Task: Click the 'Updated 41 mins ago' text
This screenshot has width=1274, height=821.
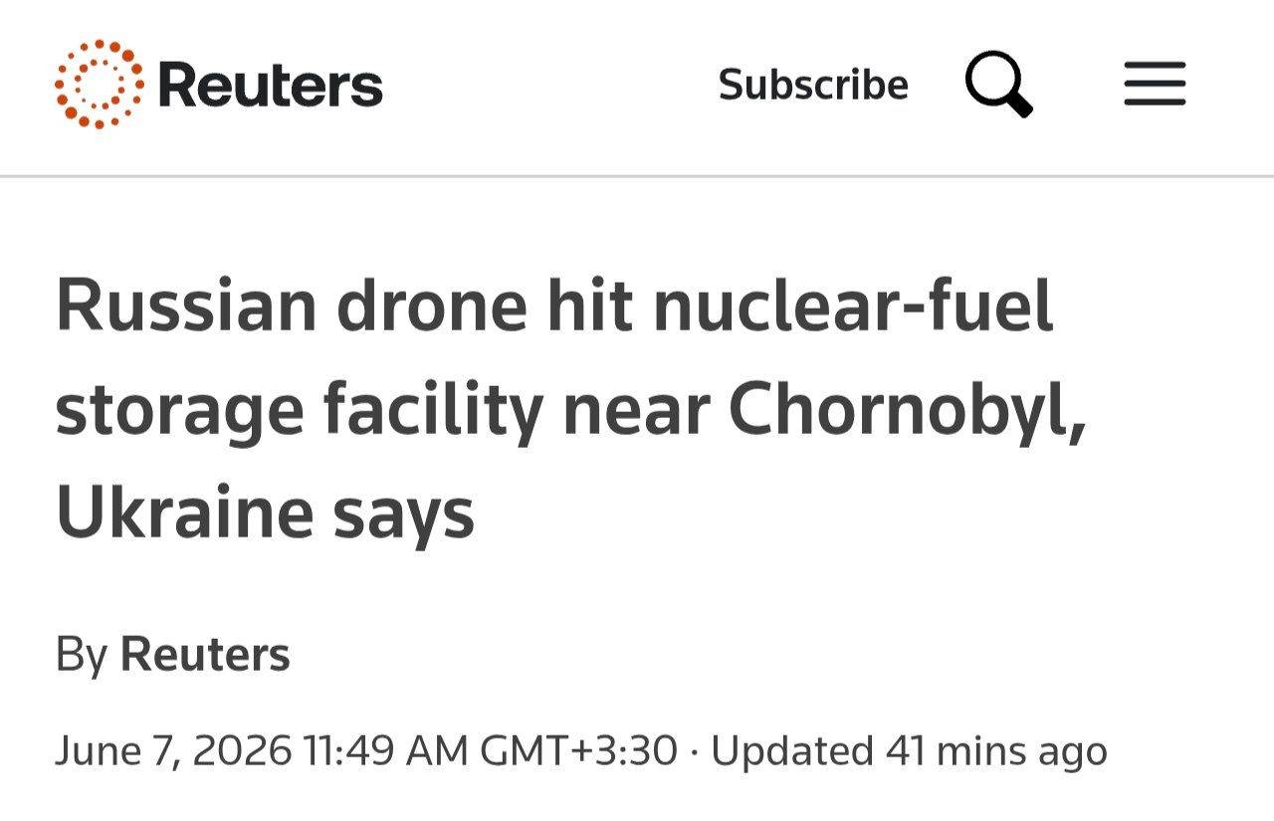Action: pyautogui.click(x=909, y=750)
